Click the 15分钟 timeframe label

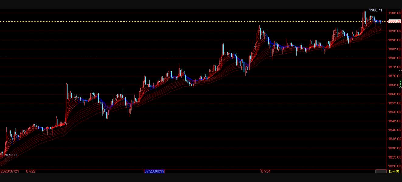tap(394, 171)
